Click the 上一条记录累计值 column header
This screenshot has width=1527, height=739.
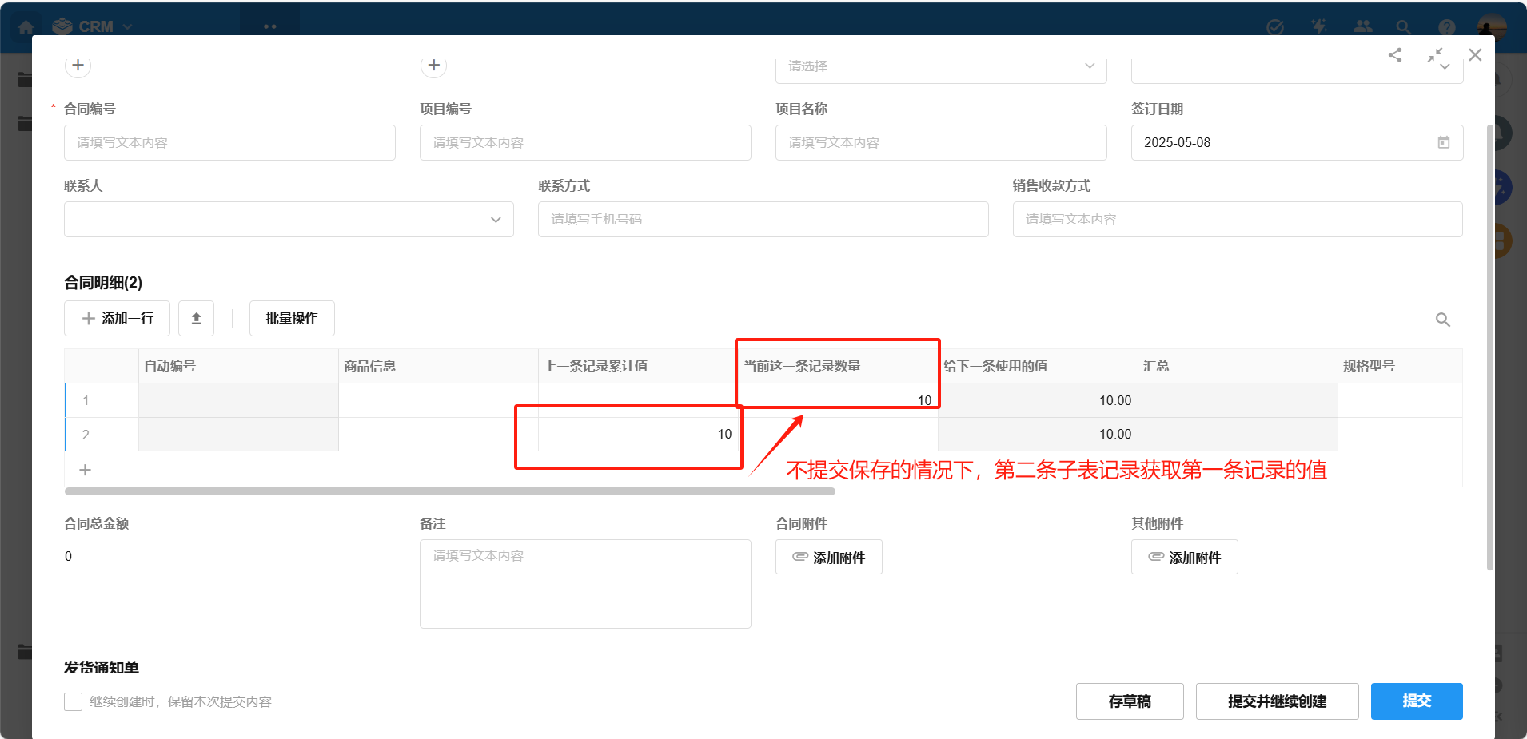pyautogui.click(x=638, y=366)
